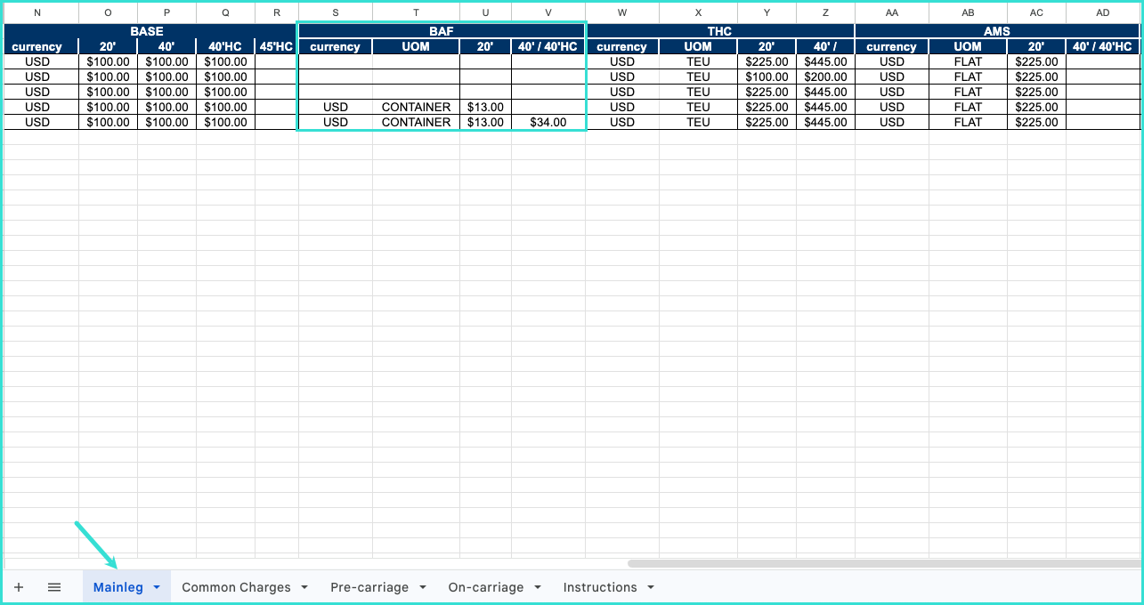Open the all sheets list icon
1144x605 pixels.
(54, 587)
